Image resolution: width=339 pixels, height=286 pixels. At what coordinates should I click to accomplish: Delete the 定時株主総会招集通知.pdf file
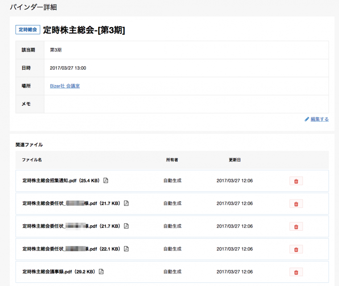pyautogui.click(x=296, y=181)
